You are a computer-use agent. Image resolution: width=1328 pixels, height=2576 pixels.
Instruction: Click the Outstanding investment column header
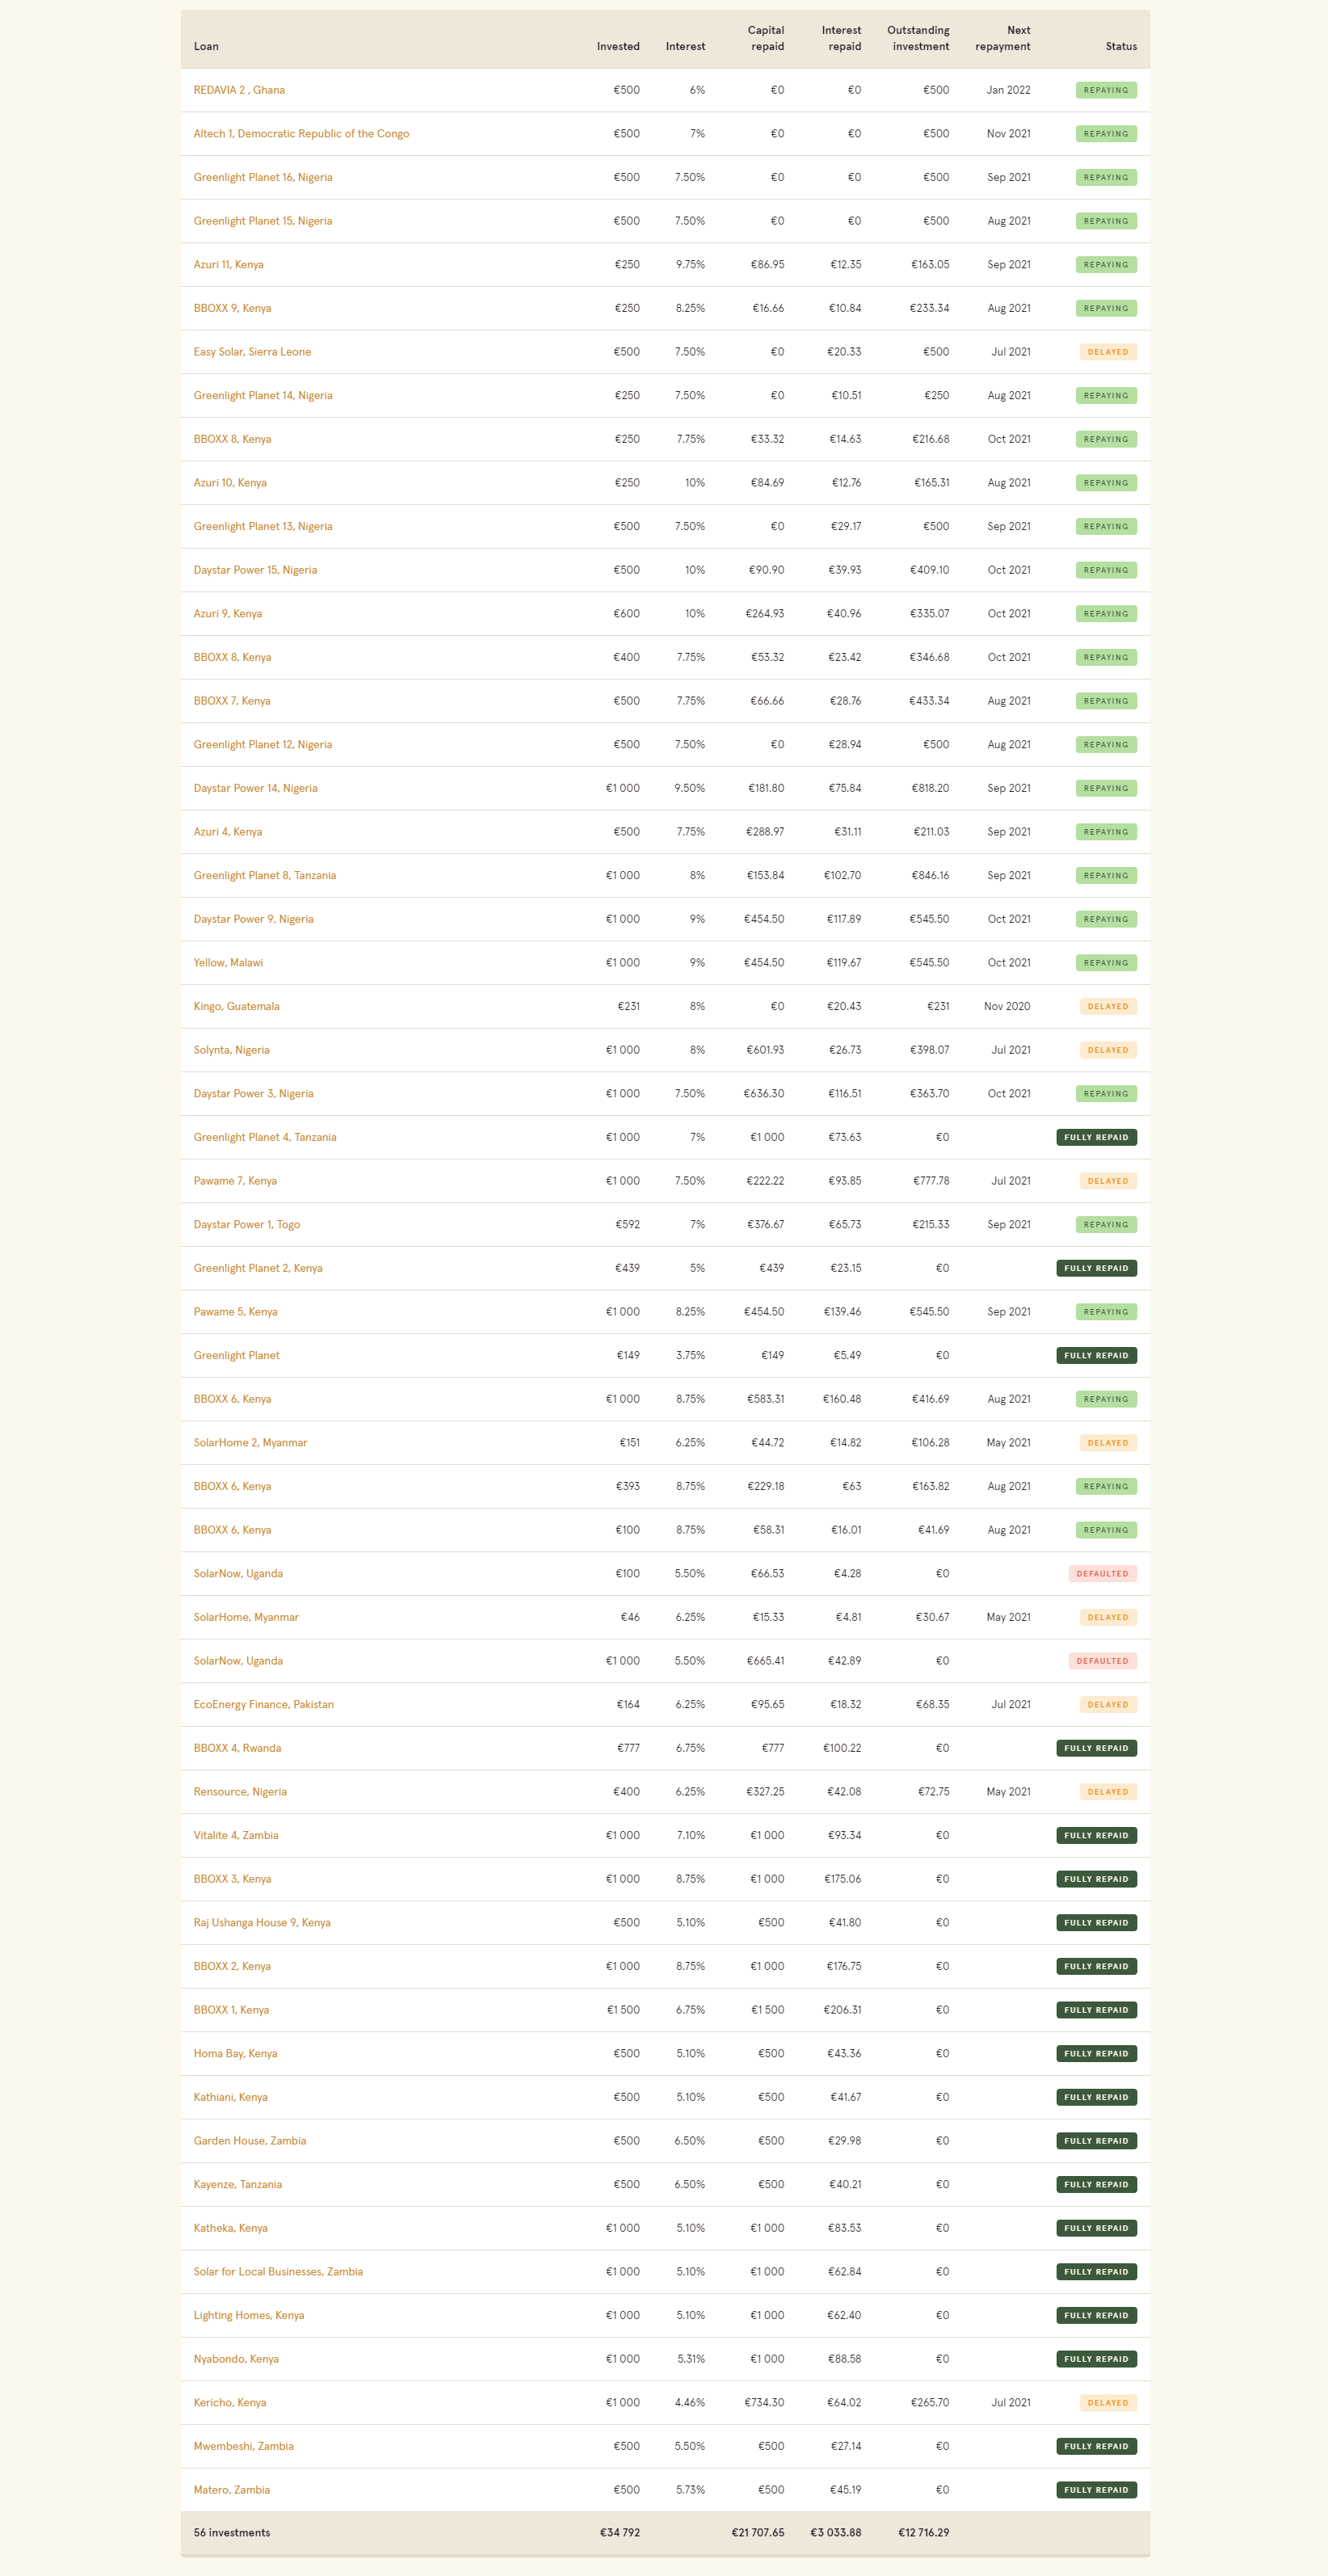coord(919,39)
